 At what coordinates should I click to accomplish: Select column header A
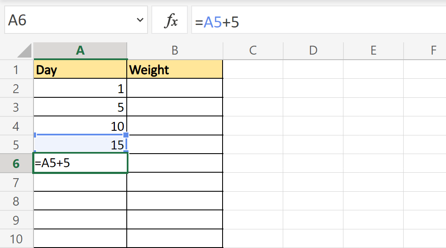pos(80,50)
